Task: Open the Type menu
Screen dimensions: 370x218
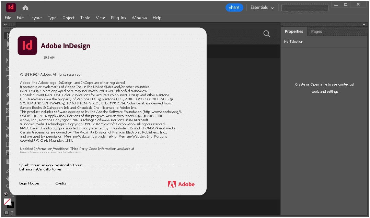Action: pyautogui.click(x=52, y=18)
